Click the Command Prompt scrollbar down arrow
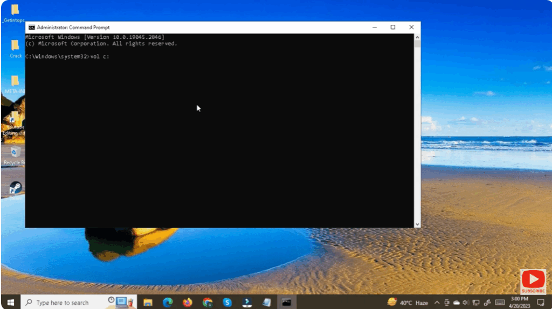Screen dimensions: 552x309 417,223
